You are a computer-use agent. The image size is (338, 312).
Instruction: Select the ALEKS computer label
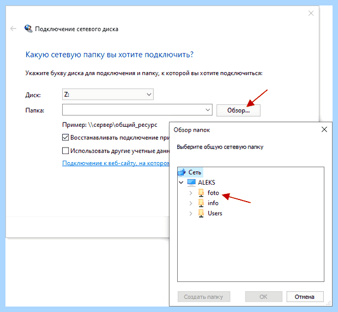pos(207,183)
